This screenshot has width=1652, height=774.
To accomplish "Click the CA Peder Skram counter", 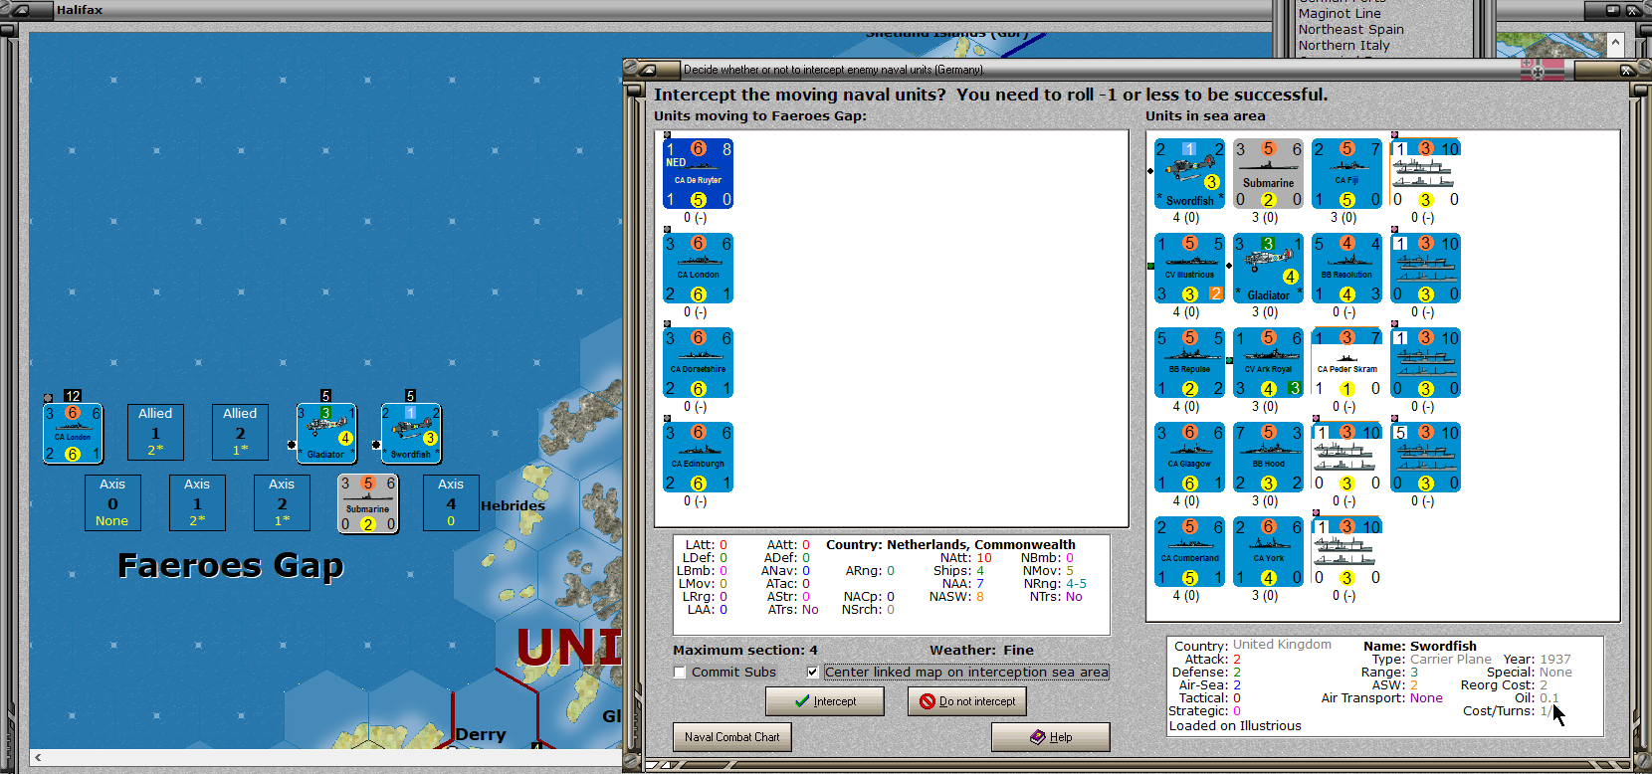I will pyautogui.click(x=1346, y=363).
